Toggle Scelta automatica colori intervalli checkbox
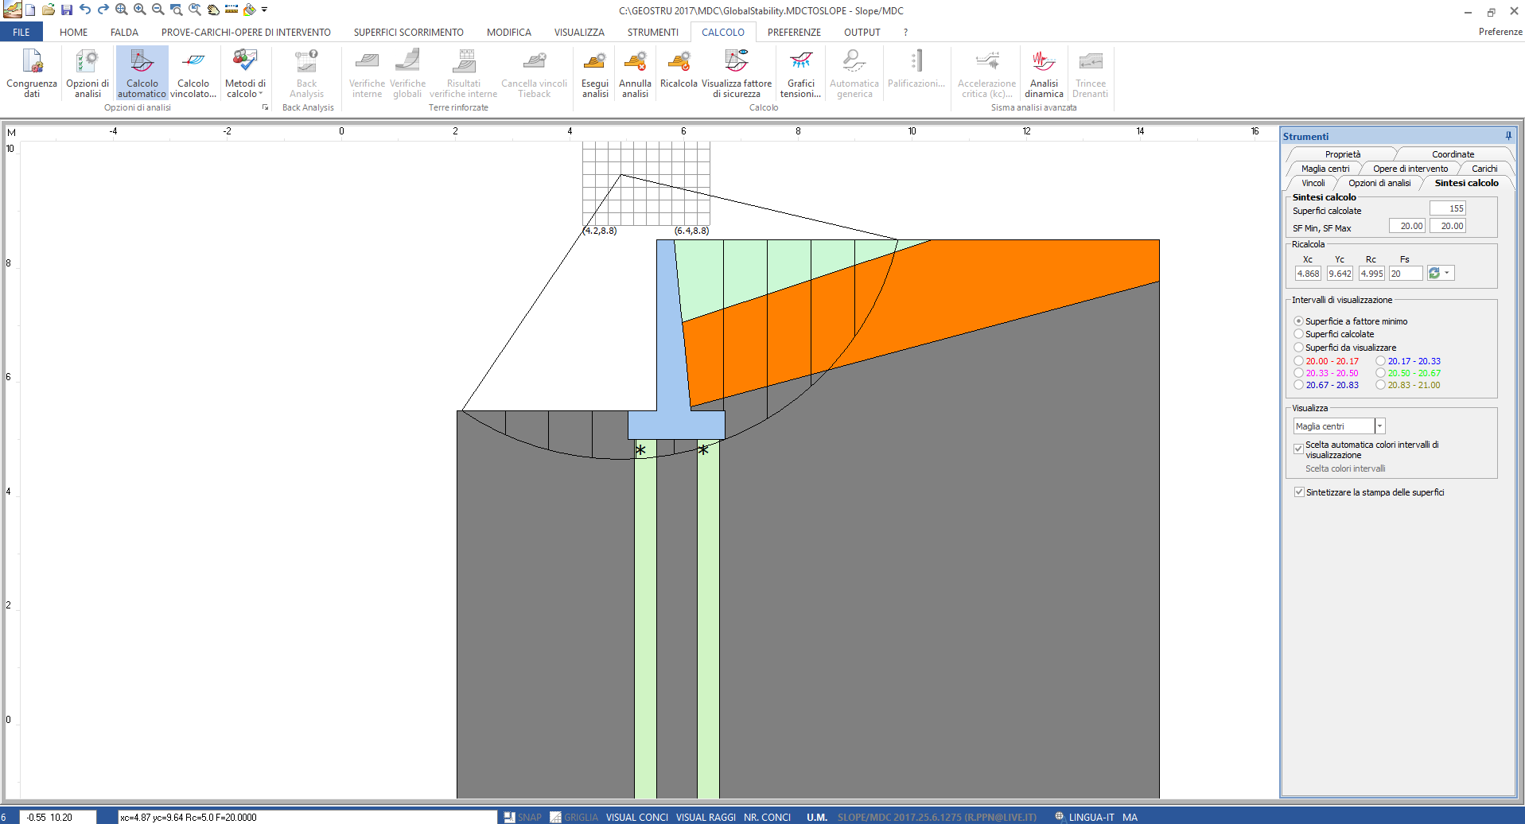 click(x=1299, y=449)
